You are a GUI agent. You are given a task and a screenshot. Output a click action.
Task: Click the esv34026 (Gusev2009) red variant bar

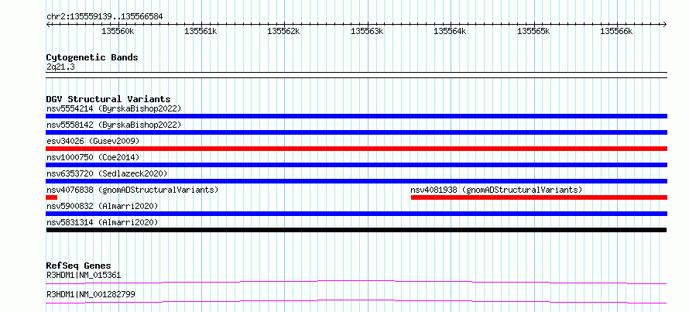tap(356, 149)
